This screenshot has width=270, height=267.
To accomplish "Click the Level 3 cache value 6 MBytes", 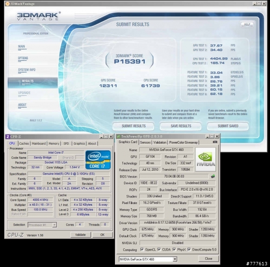I will click(x=83, y=214).
